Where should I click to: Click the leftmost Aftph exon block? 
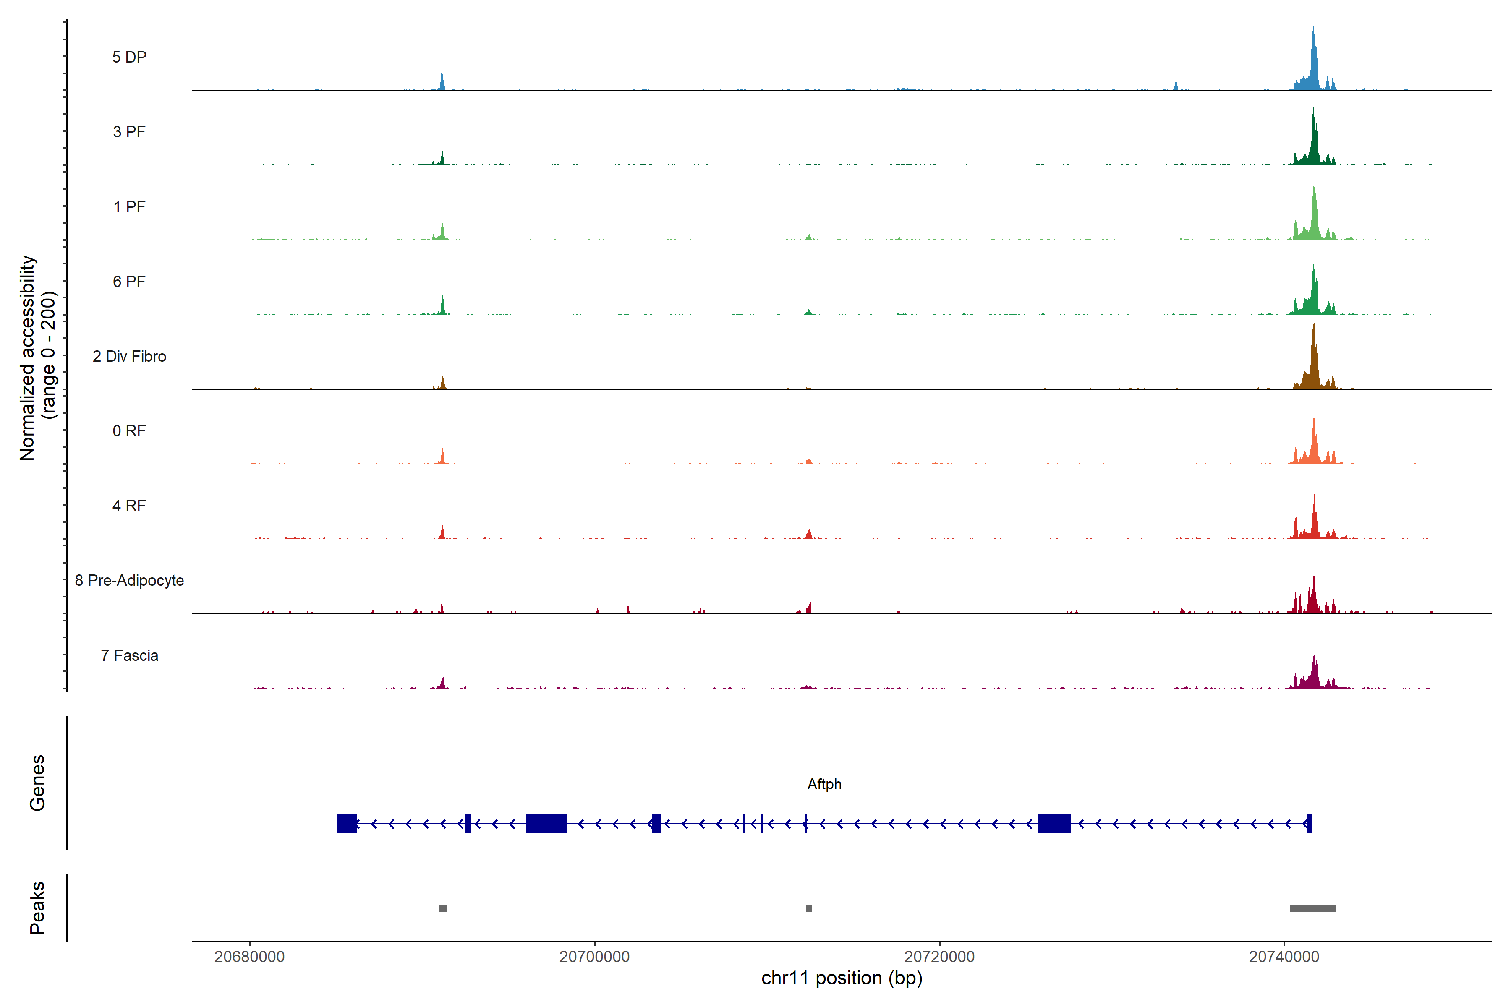point(347,823)
